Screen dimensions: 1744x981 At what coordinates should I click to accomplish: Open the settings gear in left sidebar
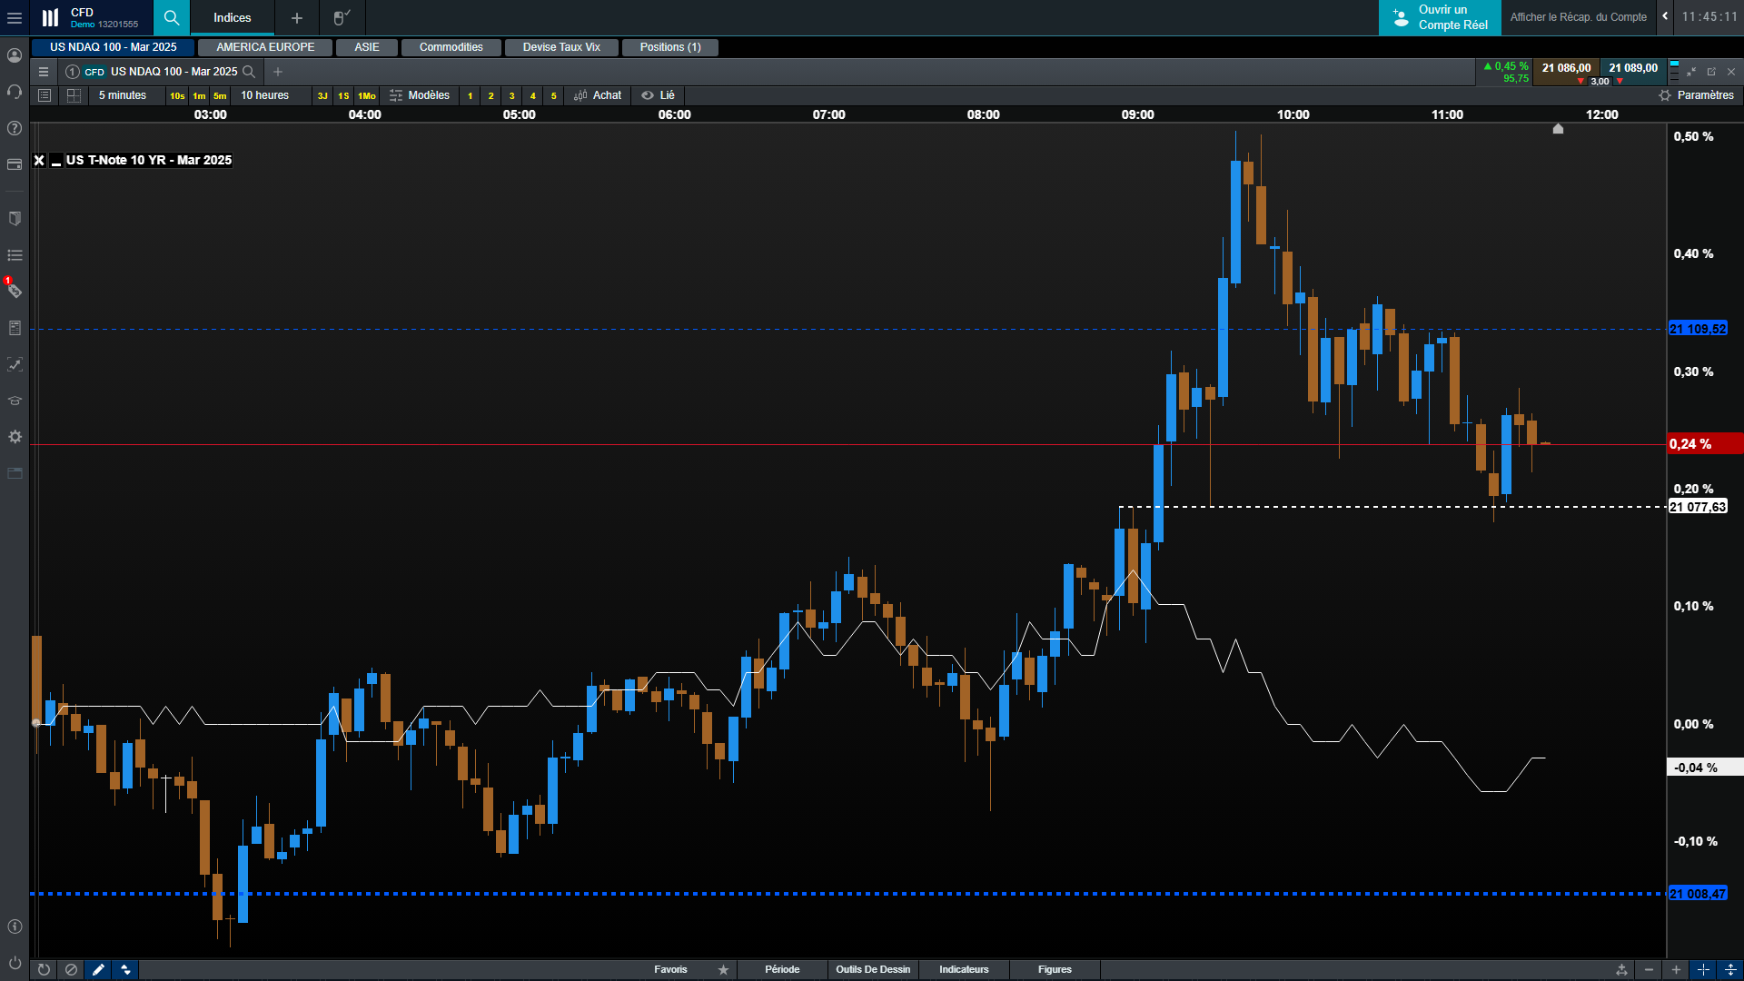(x=15, y=437)
